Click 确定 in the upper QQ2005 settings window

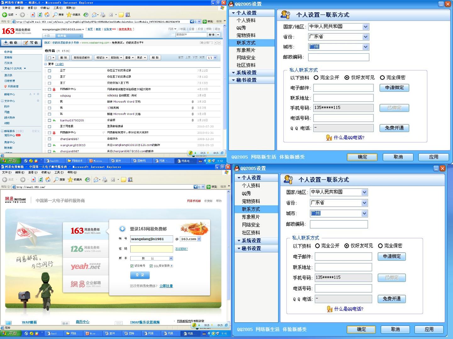[362, 157]
